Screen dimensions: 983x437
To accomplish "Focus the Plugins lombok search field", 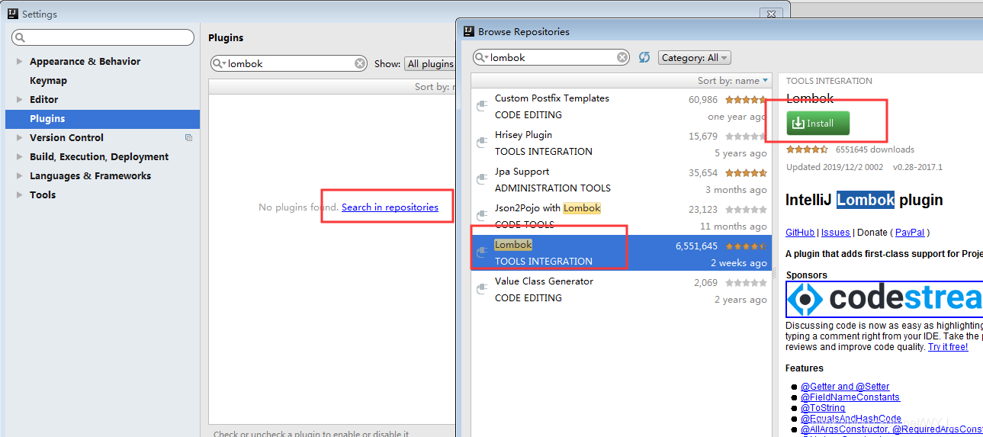I will (x=290, y=63).
